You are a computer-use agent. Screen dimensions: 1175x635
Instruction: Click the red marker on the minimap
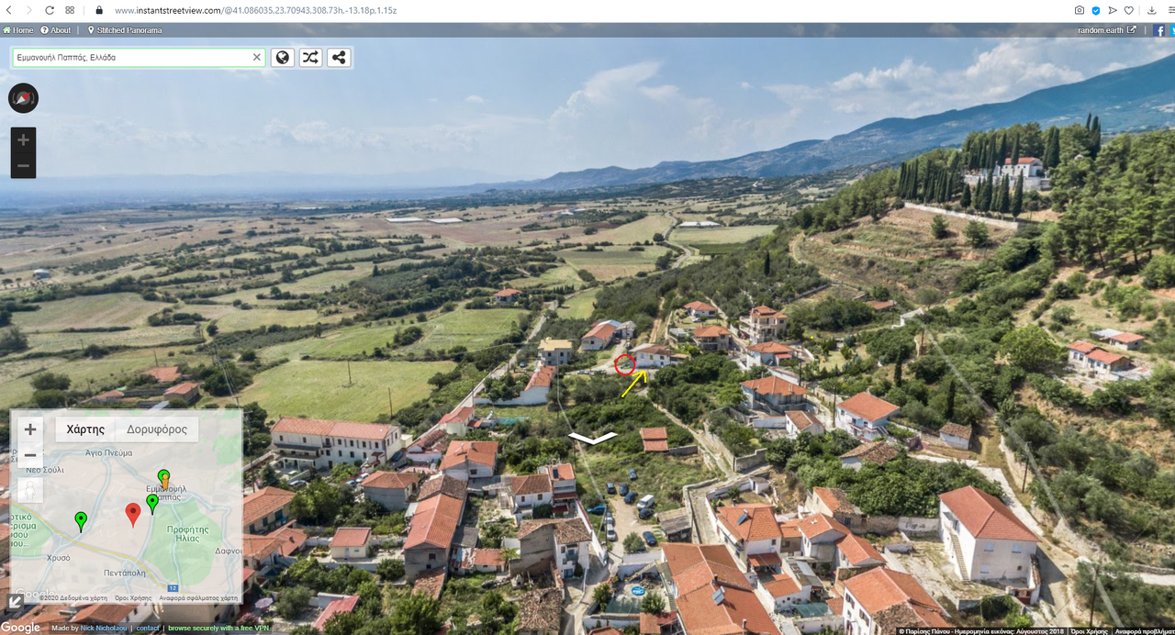point(133,514)
